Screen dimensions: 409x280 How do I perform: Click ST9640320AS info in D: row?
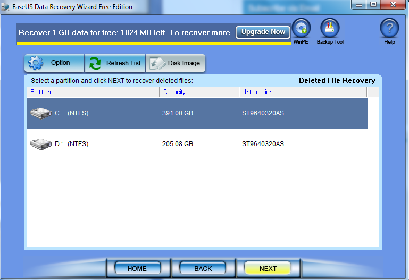click(263, 144)
